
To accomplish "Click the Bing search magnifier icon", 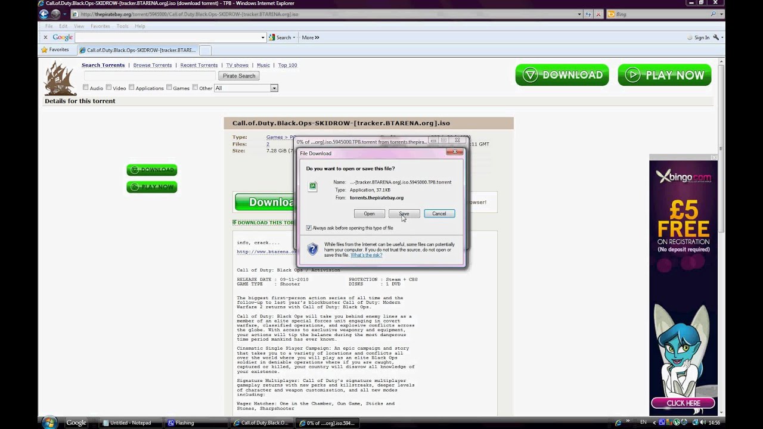I will pos(713,14).
